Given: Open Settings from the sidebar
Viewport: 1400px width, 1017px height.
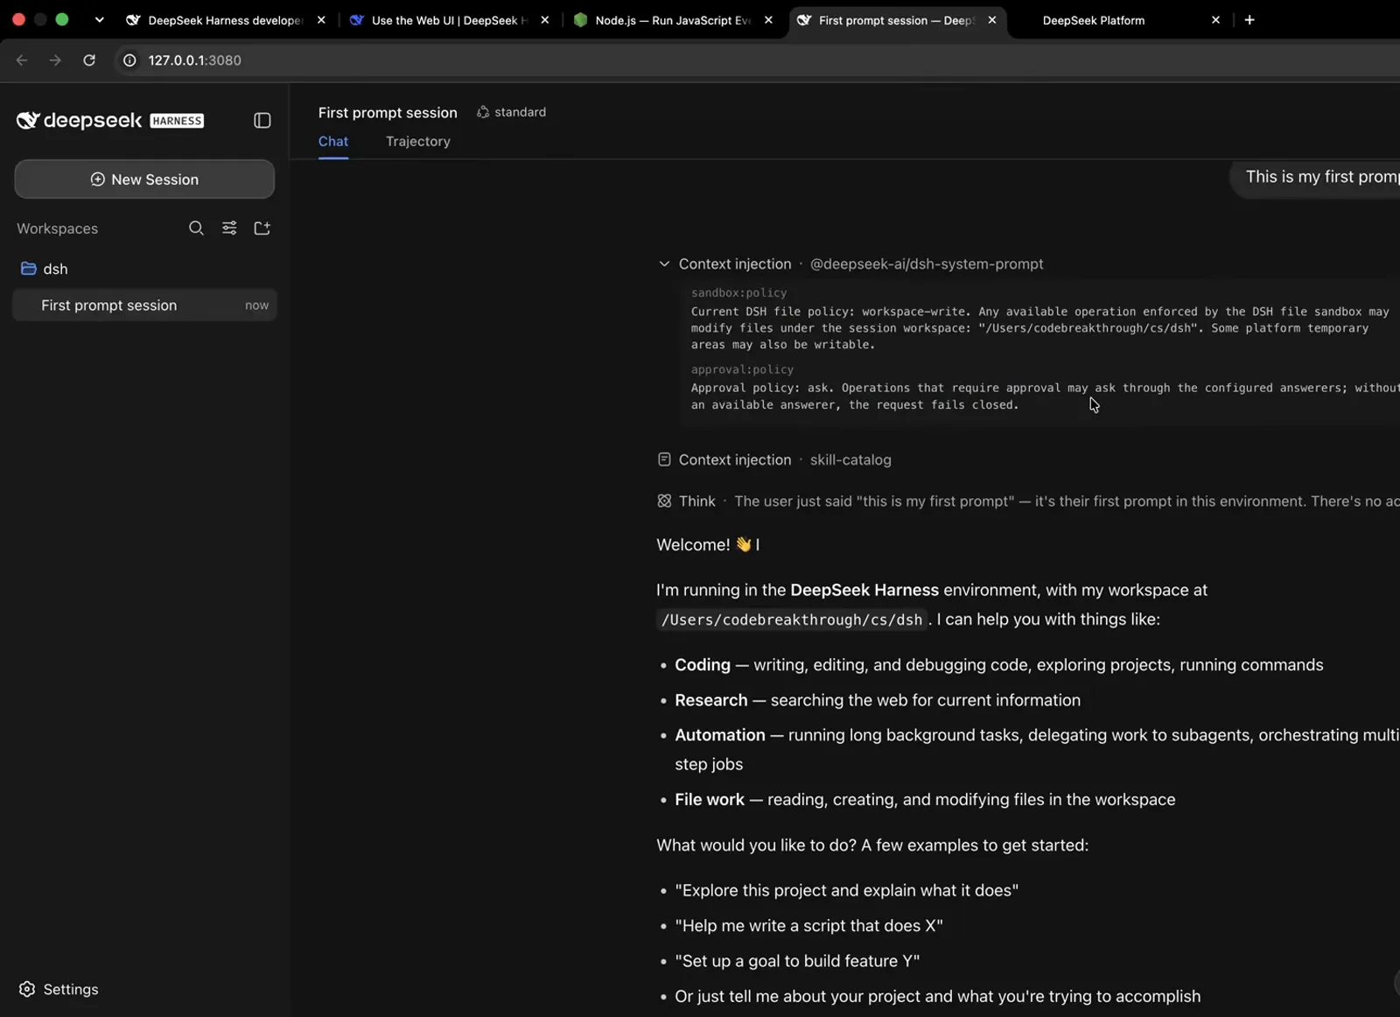Looking at the screenshot, I should pos(59,989).
